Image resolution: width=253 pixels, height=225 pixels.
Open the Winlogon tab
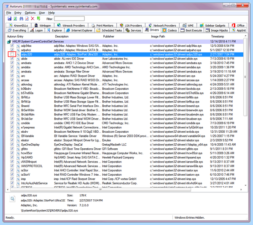pyautogui.click(x=43, y=25)
